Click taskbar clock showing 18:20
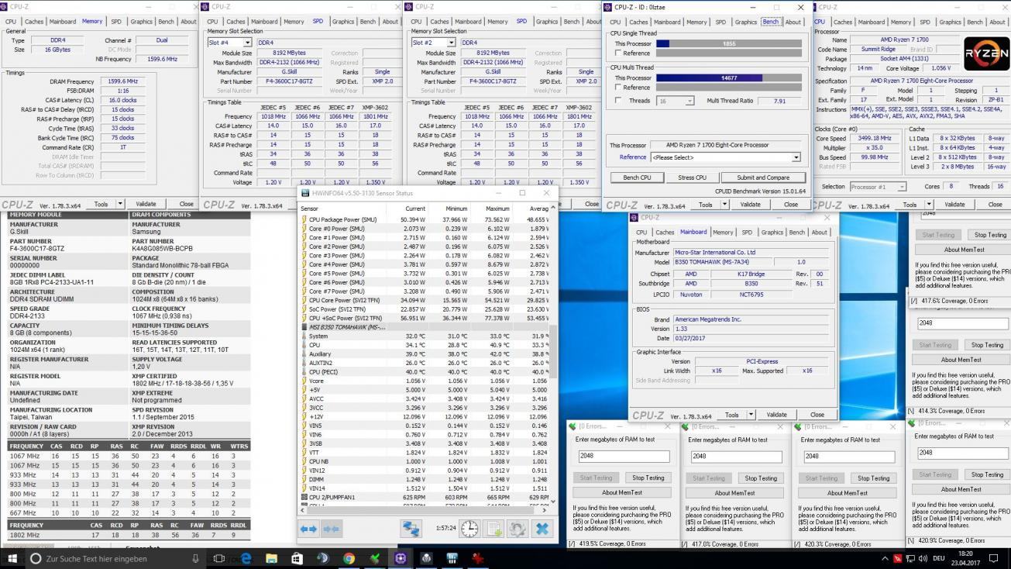The height and width of the screenshot is (569, 1011). click(965, 558)
